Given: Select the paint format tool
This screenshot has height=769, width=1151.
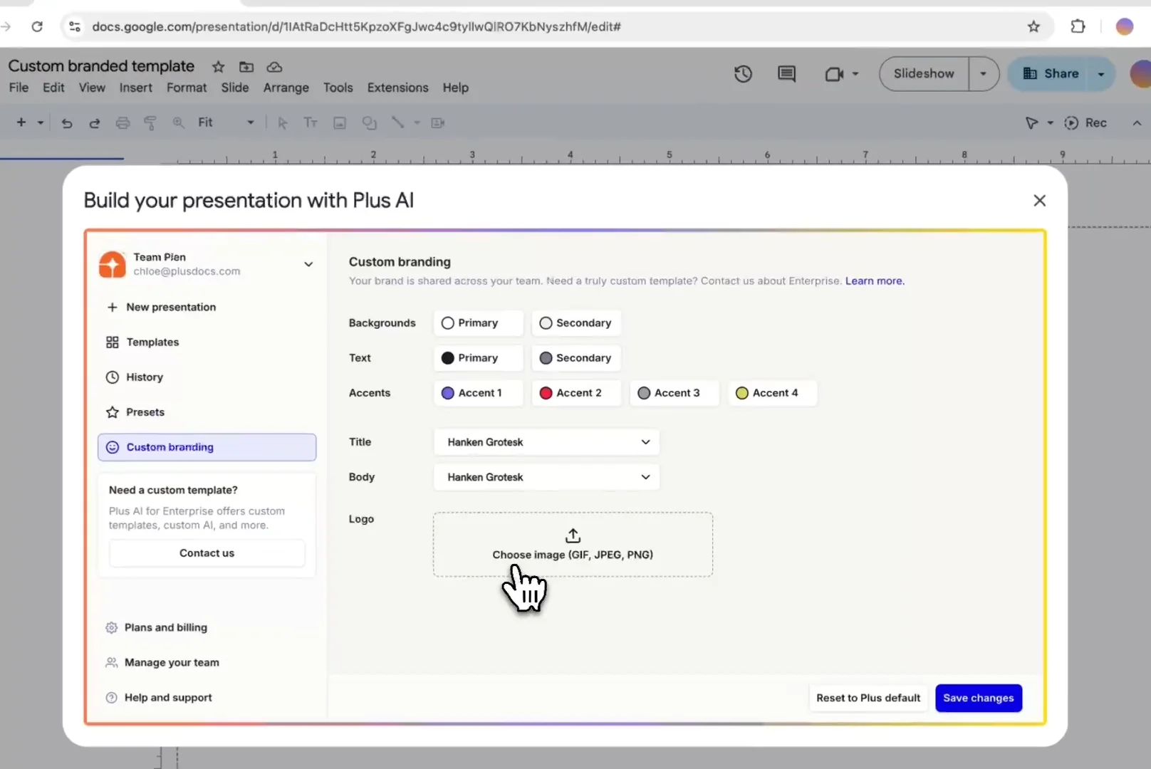Looking at the screenshot, I should (150, 123).
